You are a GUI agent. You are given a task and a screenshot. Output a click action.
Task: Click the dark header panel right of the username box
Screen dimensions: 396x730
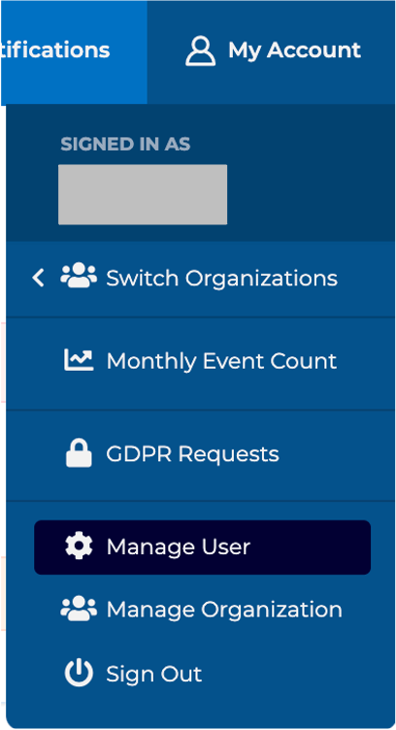(x=311, y=194)
